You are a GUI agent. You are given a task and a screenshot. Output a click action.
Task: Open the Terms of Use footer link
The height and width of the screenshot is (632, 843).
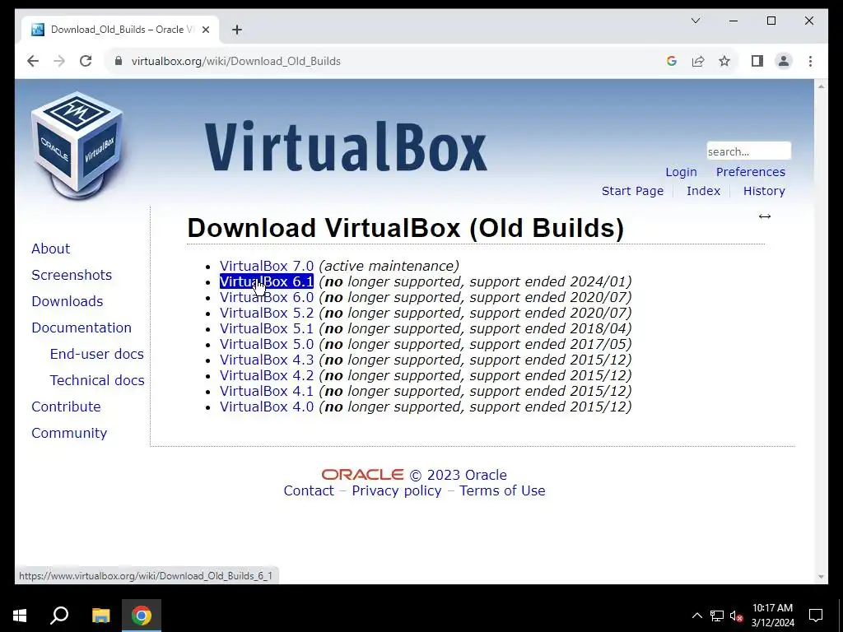(x=501, y=490)
